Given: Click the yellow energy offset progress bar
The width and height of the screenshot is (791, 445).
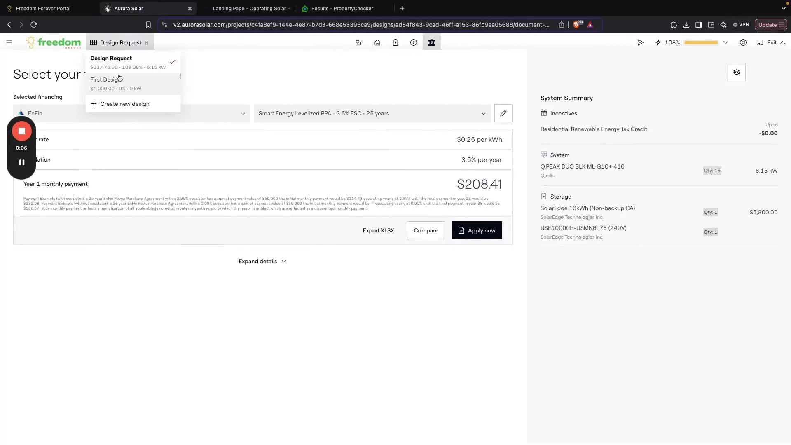Looking at the screenshot, I should pos(701,42).
